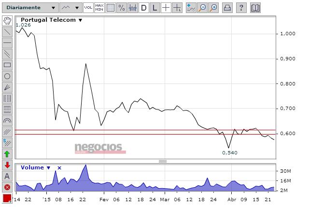Image resolution: width=309 pixels, height=207 pixels.
Task: Click the 2M volume axis label
Action: [x=284, y=190]
